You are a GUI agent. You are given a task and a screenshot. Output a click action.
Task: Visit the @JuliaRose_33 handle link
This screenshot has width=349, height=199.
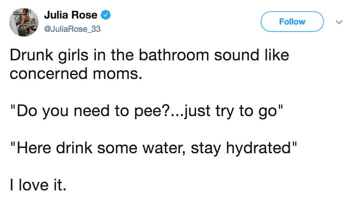click(72, 29)
